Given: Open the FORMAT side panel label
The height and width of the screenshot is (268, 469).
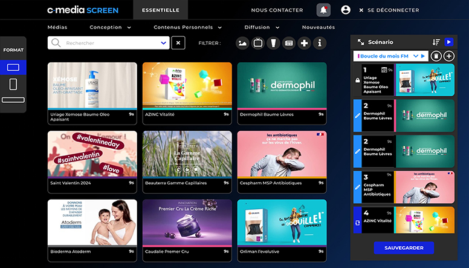Looking at the screenshot, I should [x=13, y=50].
